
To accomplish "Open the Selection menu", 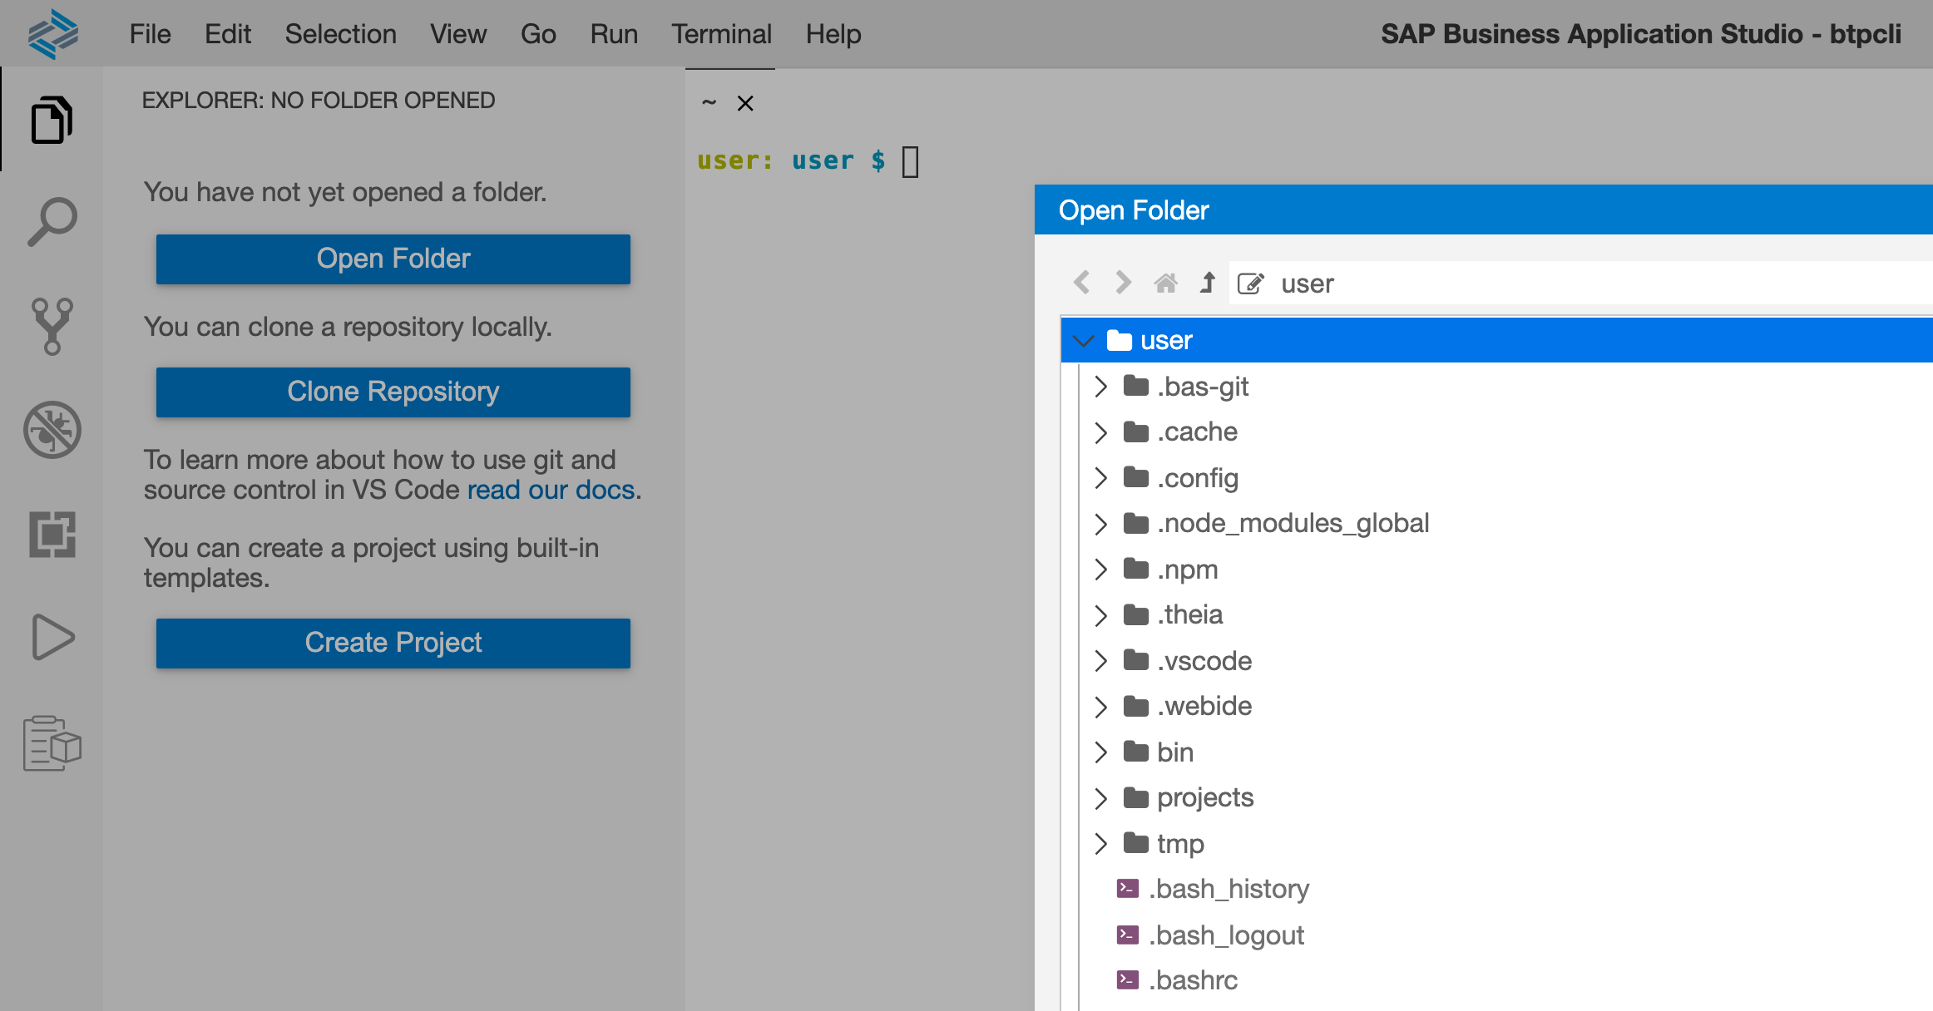I will pos(340,34).
